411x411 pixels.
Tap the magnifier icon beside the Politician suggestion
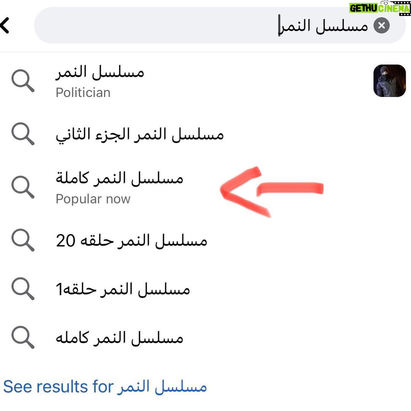tap(23, 81)
